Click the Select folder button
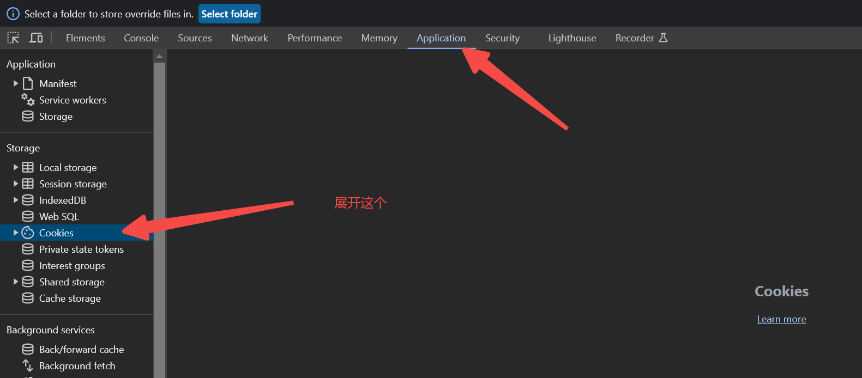The height and width of the screenshot is (378, 862). pos(229,14)
